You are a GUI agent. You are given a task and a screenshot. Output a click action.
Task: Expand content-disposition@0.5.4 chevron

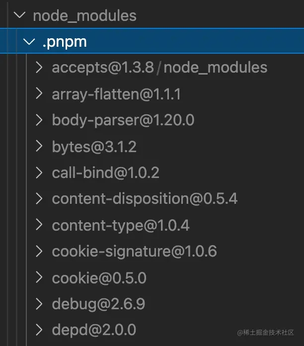tap(39, 198)
